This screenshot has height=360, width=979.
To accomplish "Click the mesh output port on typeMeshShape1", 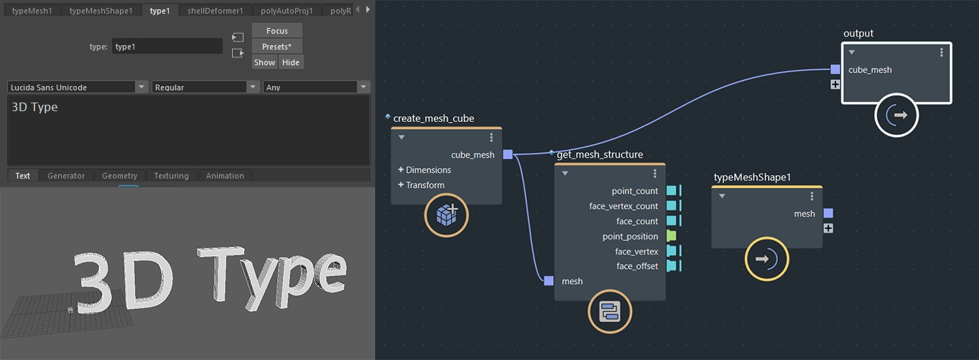I will click(x=828, y=213).
